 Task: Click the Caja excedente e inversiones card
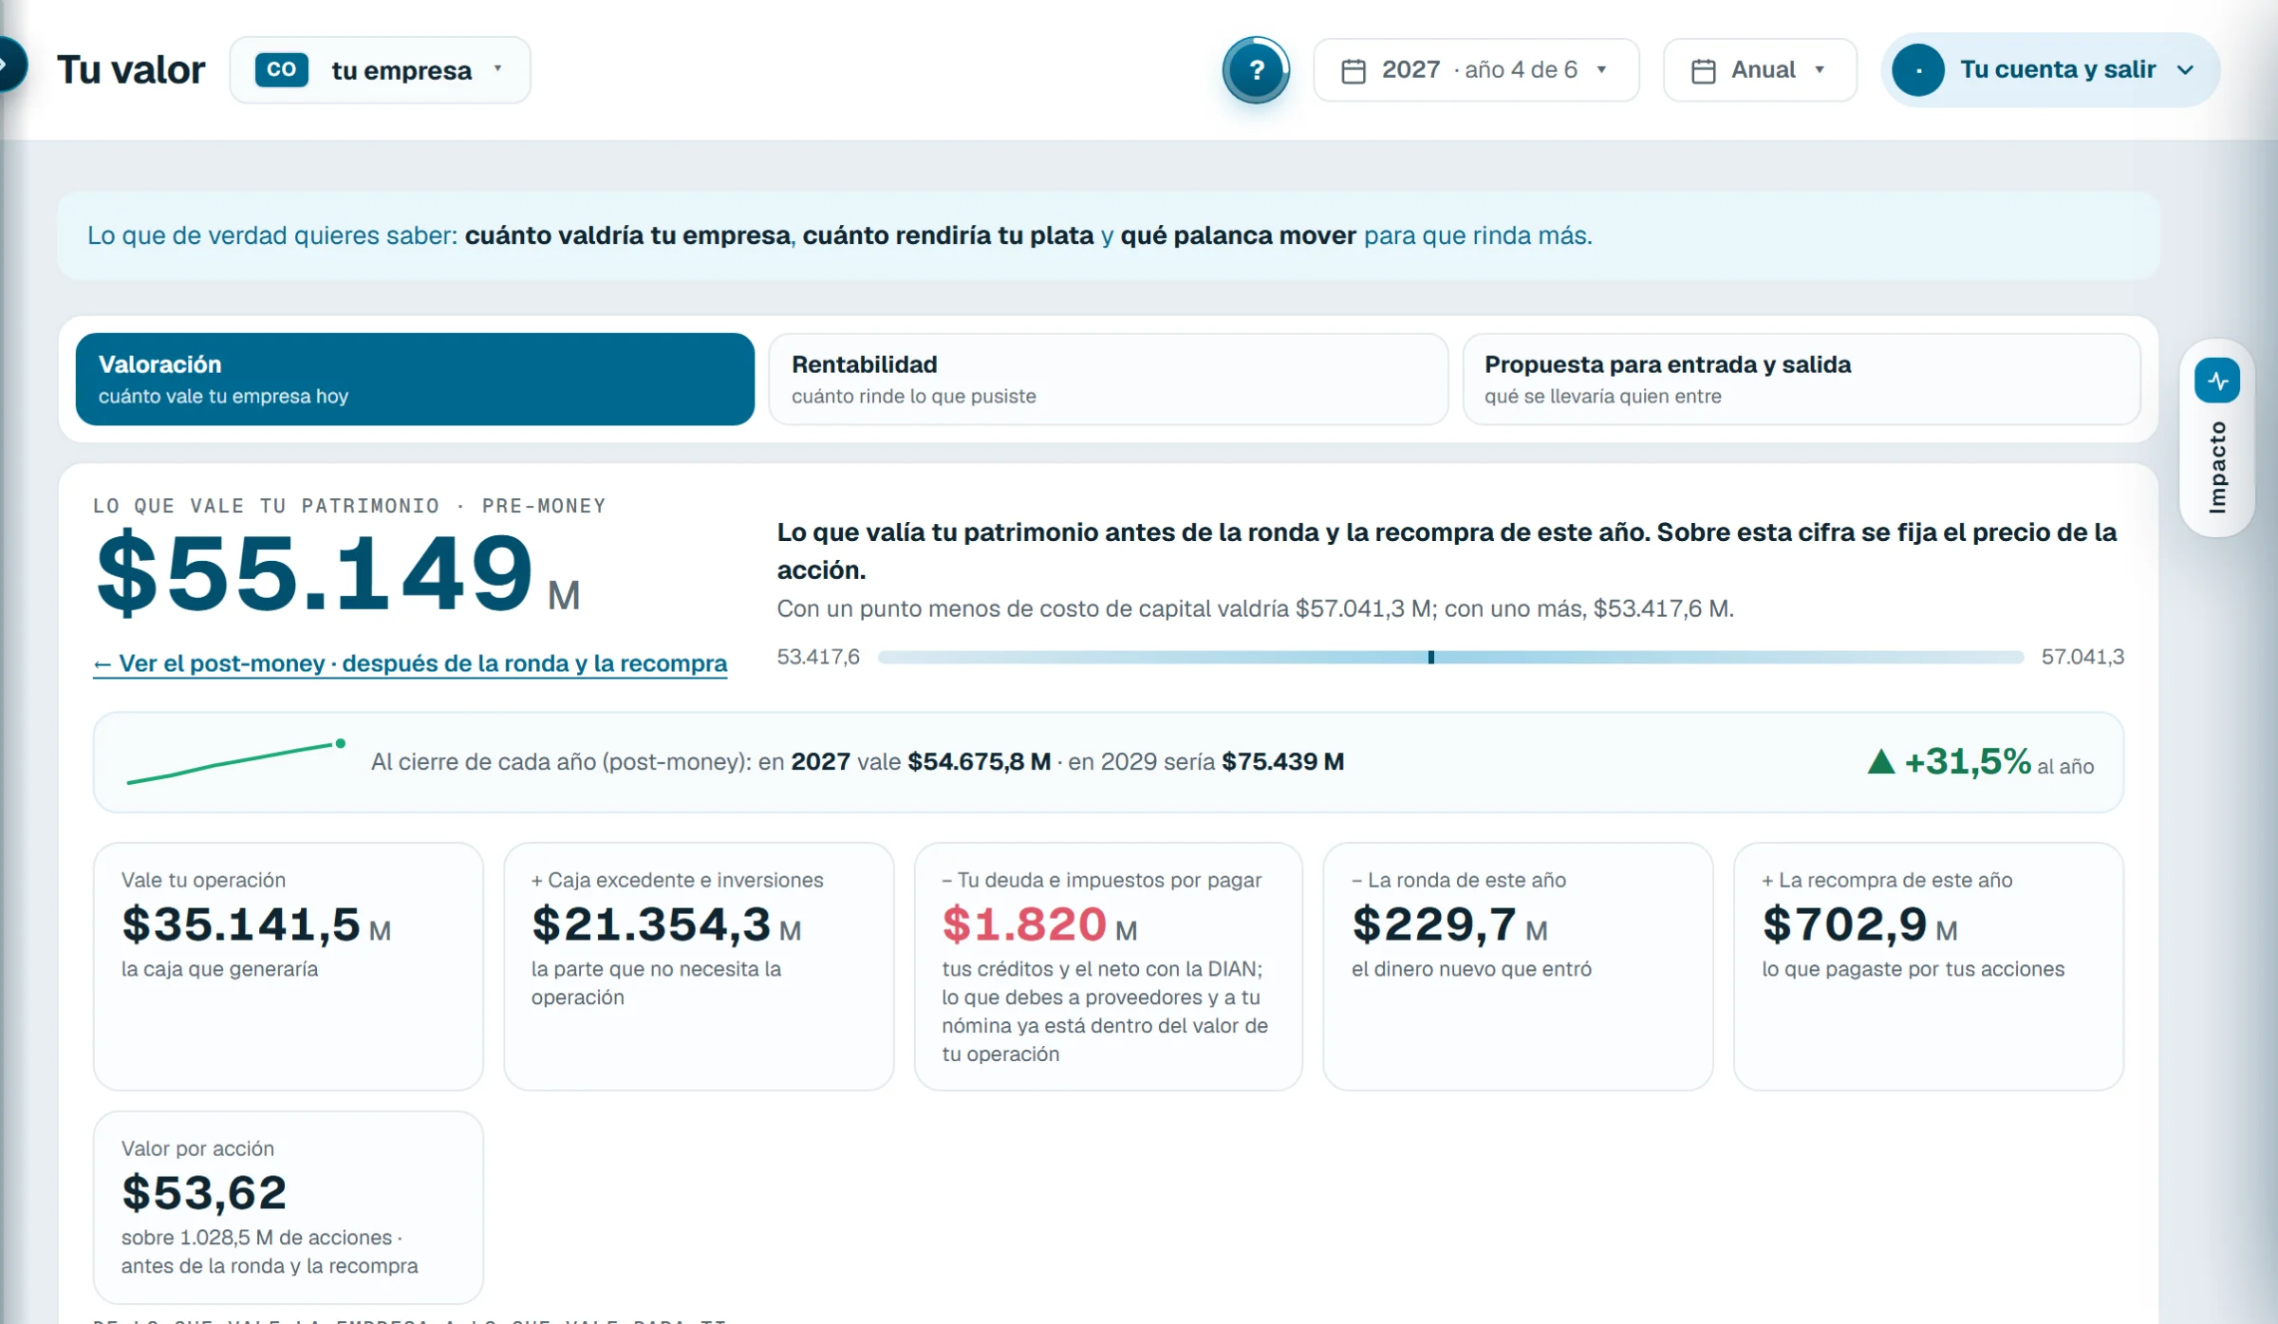pyautogui.click(x=699, y=966)
